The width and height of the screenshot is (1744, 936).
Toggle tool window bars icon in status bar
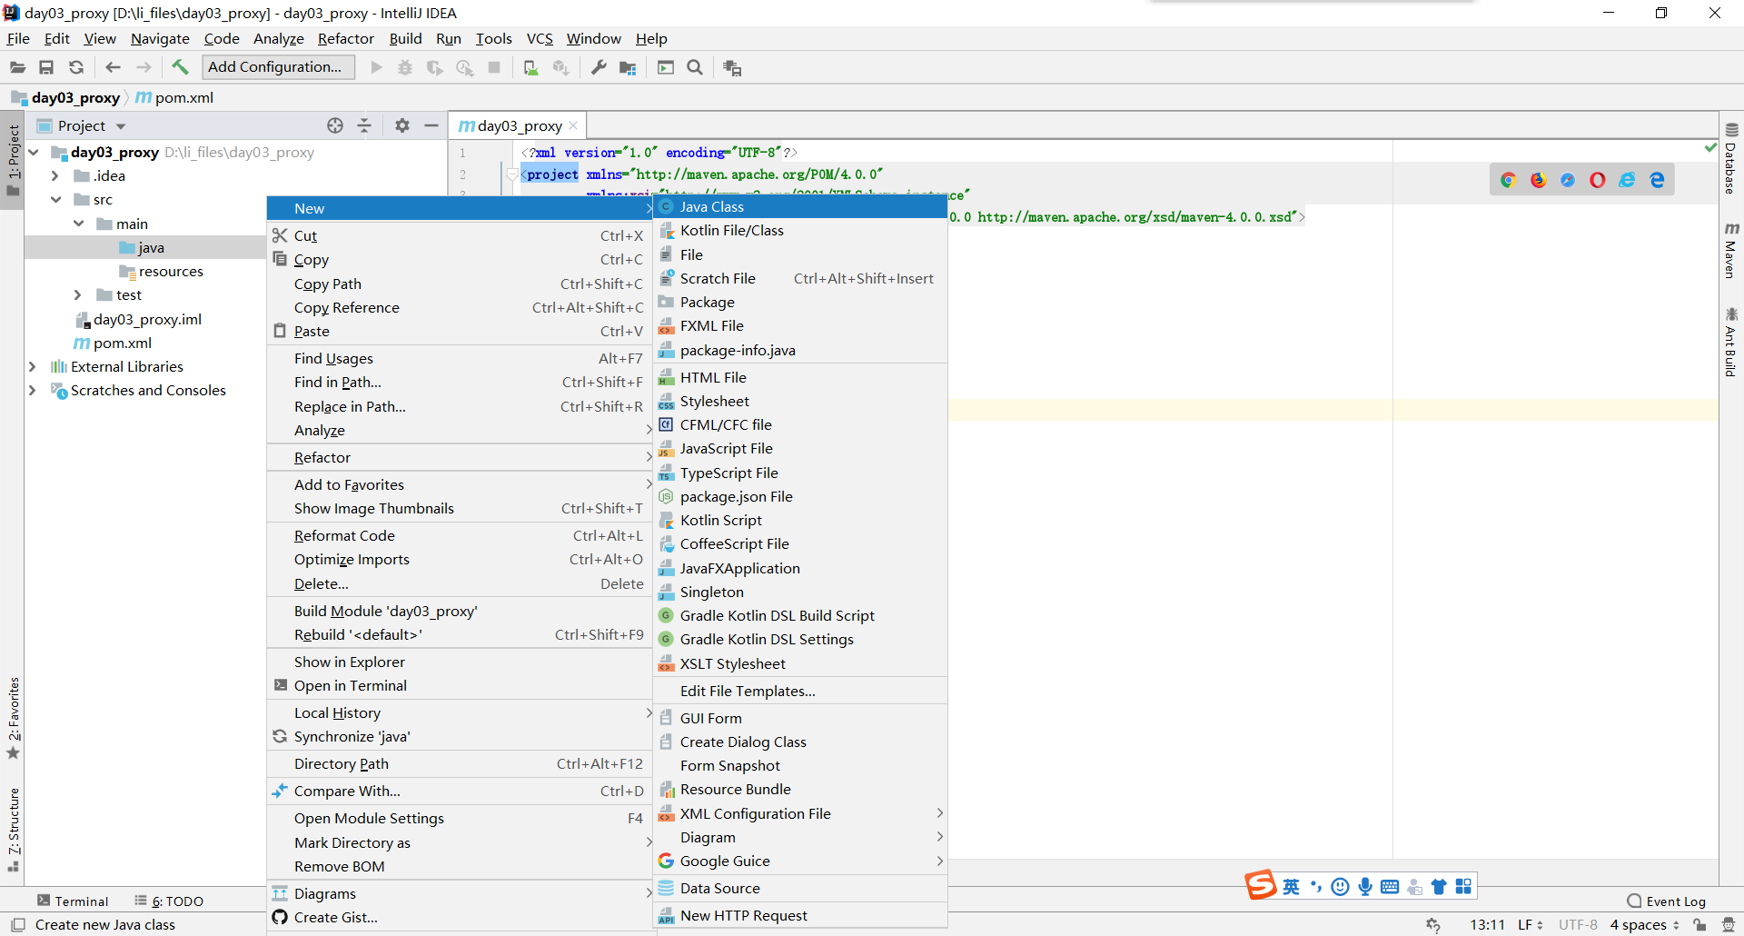coord(17,924)
